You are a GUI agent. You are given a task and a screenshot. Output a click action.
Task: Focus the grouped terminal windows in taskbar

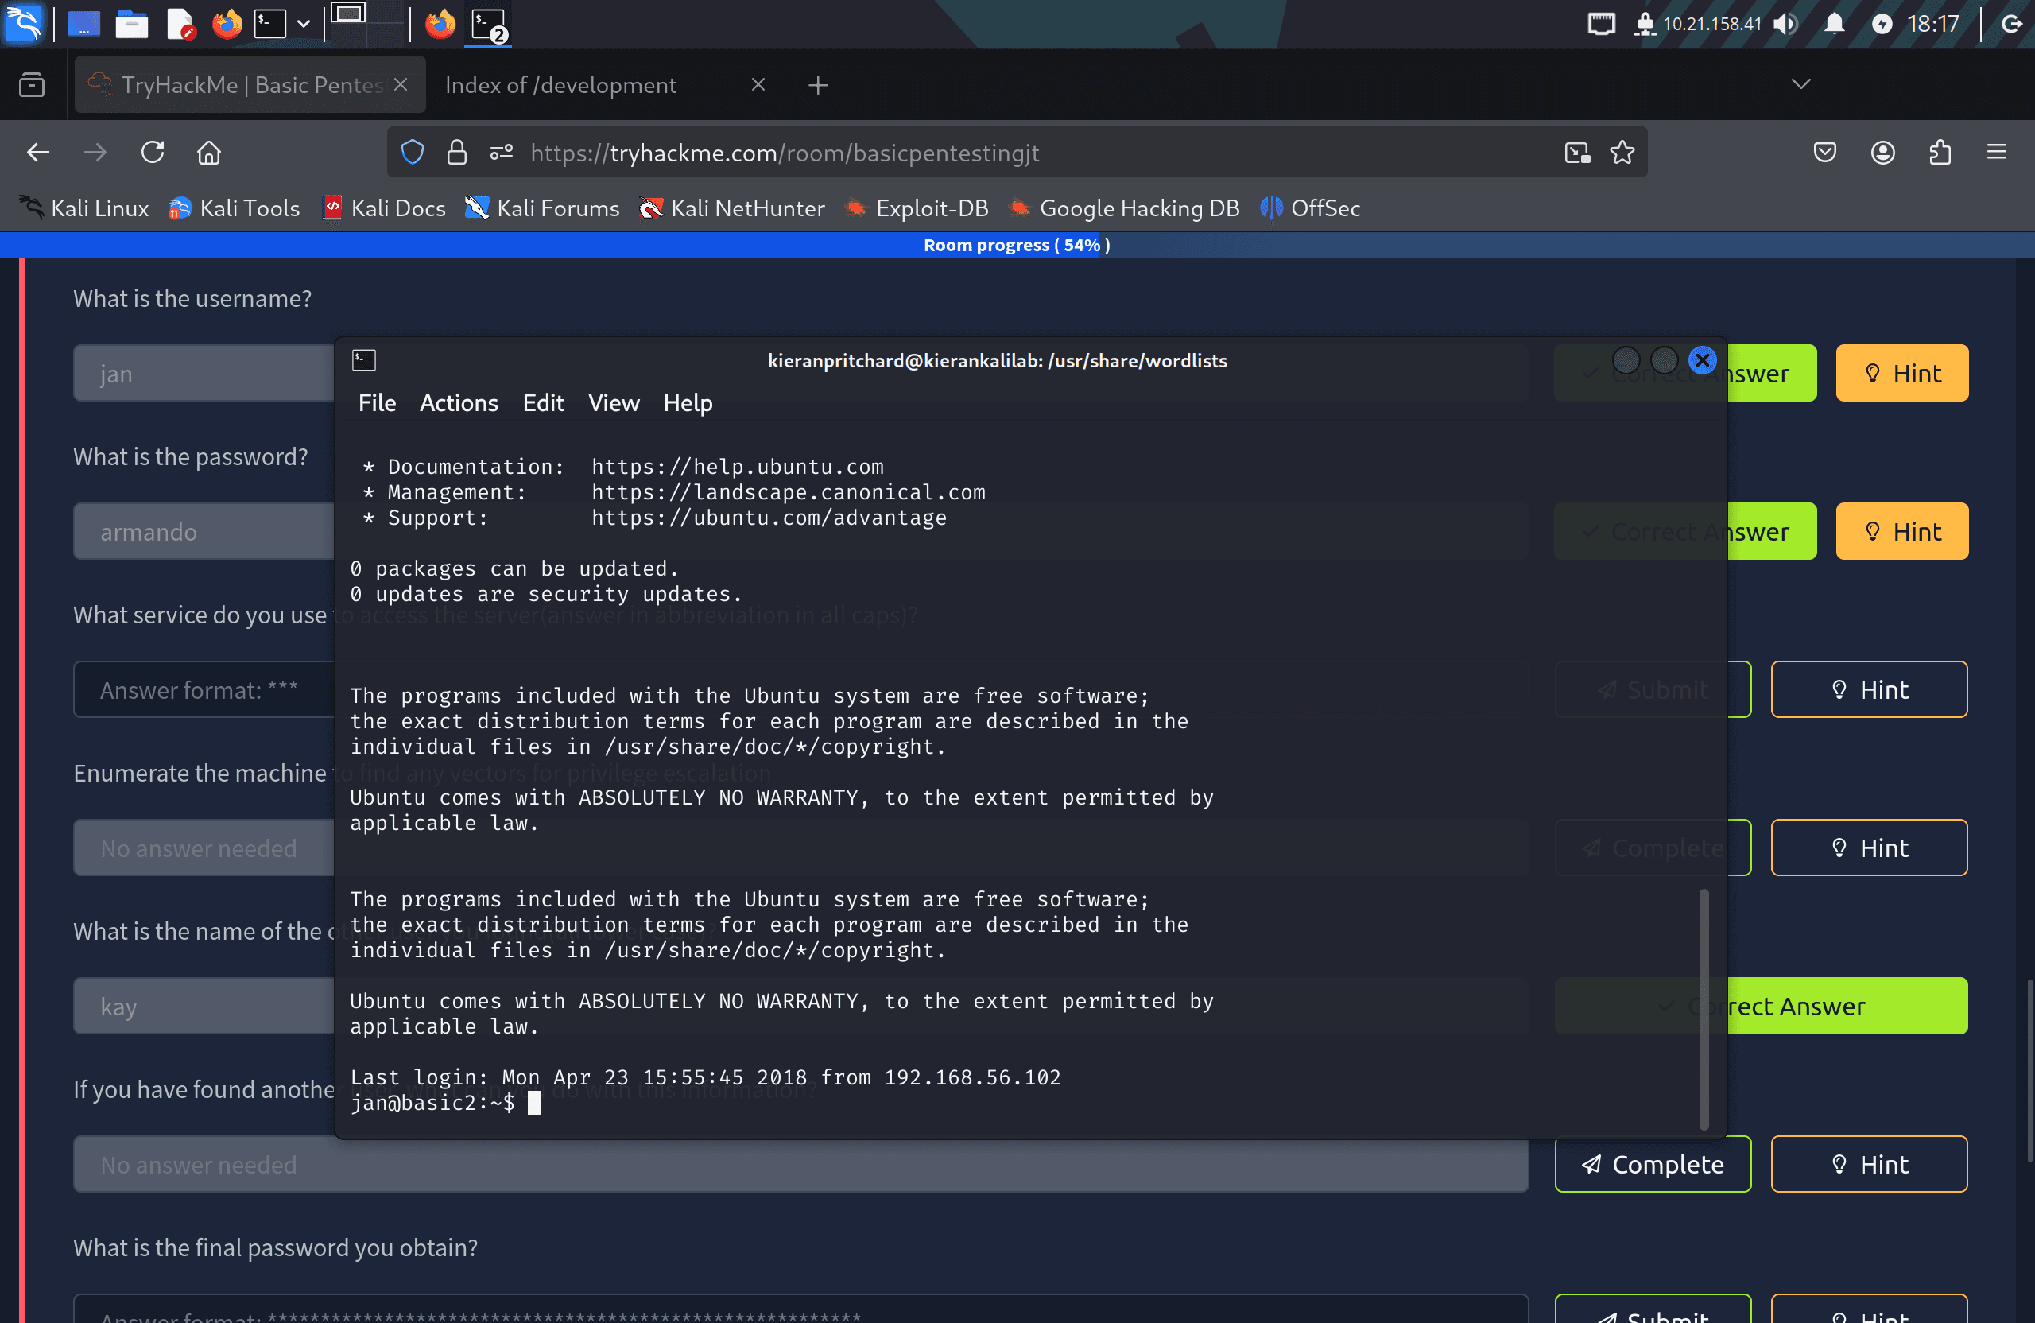pos(489,24)
